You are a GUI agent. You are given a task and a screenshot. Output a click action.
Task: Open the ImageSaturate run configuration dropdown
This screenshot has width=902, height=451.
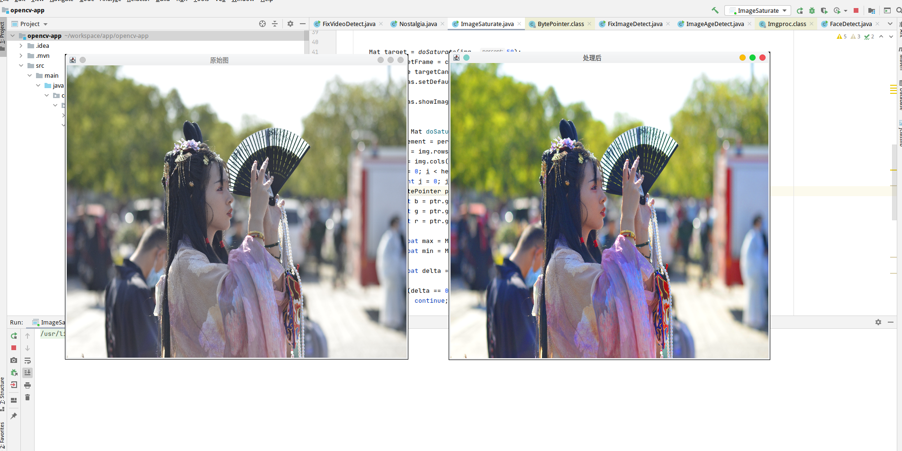(758, 10)
